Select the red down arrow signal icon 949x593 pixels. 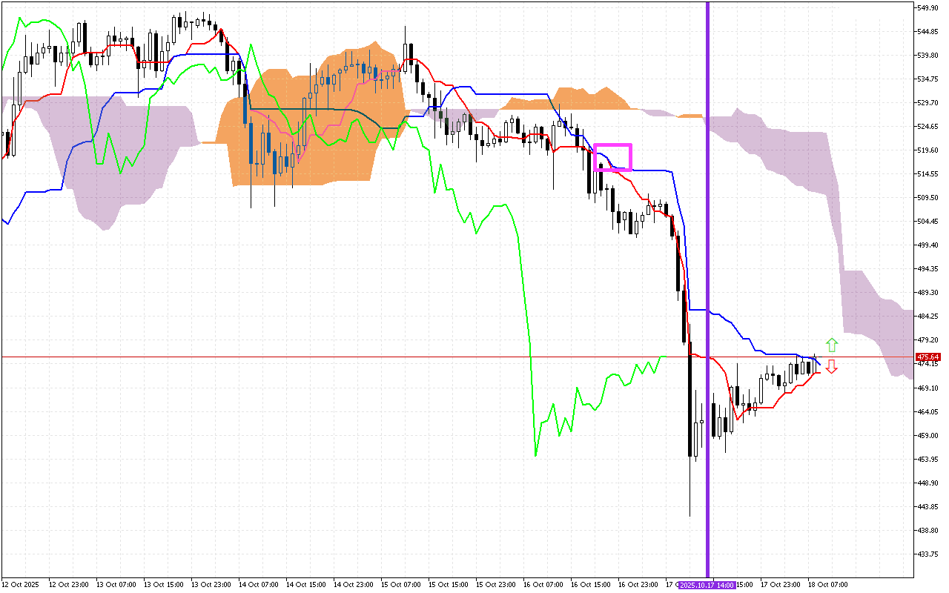click(831, 366)
